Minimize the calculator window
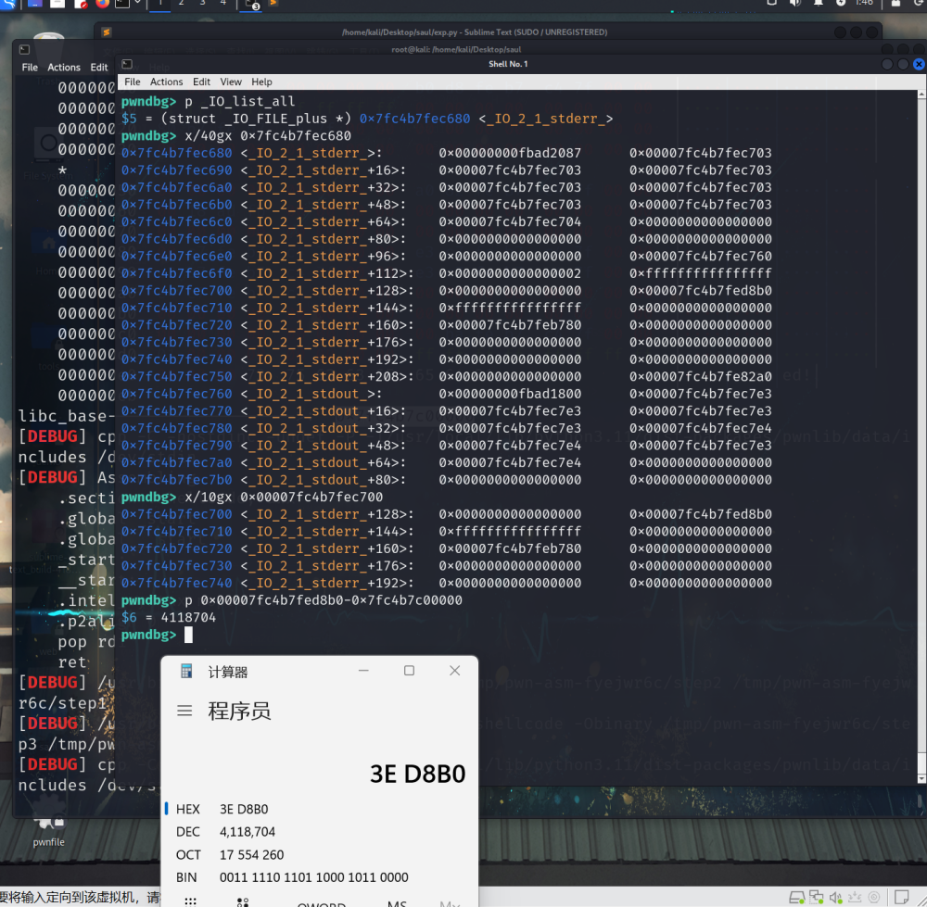 (x=363, y=671)
